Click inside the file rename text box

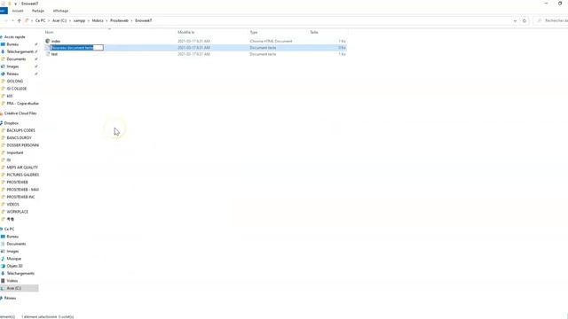click(76, 47)
